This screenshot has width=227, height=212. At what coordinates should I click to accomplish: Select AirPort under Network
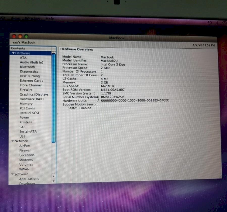(25, 146)
